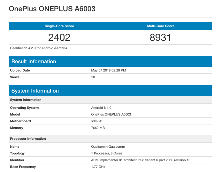Click the single-core value 2402

pyautogui.click(x=59, y=37)
